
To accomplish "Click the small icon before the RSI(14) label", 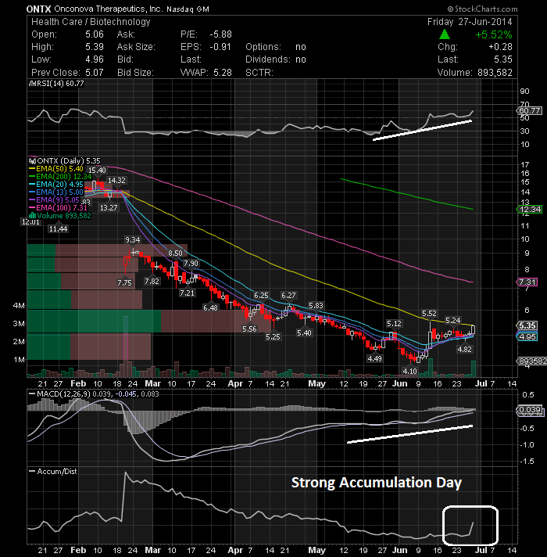I will (31, 84).
